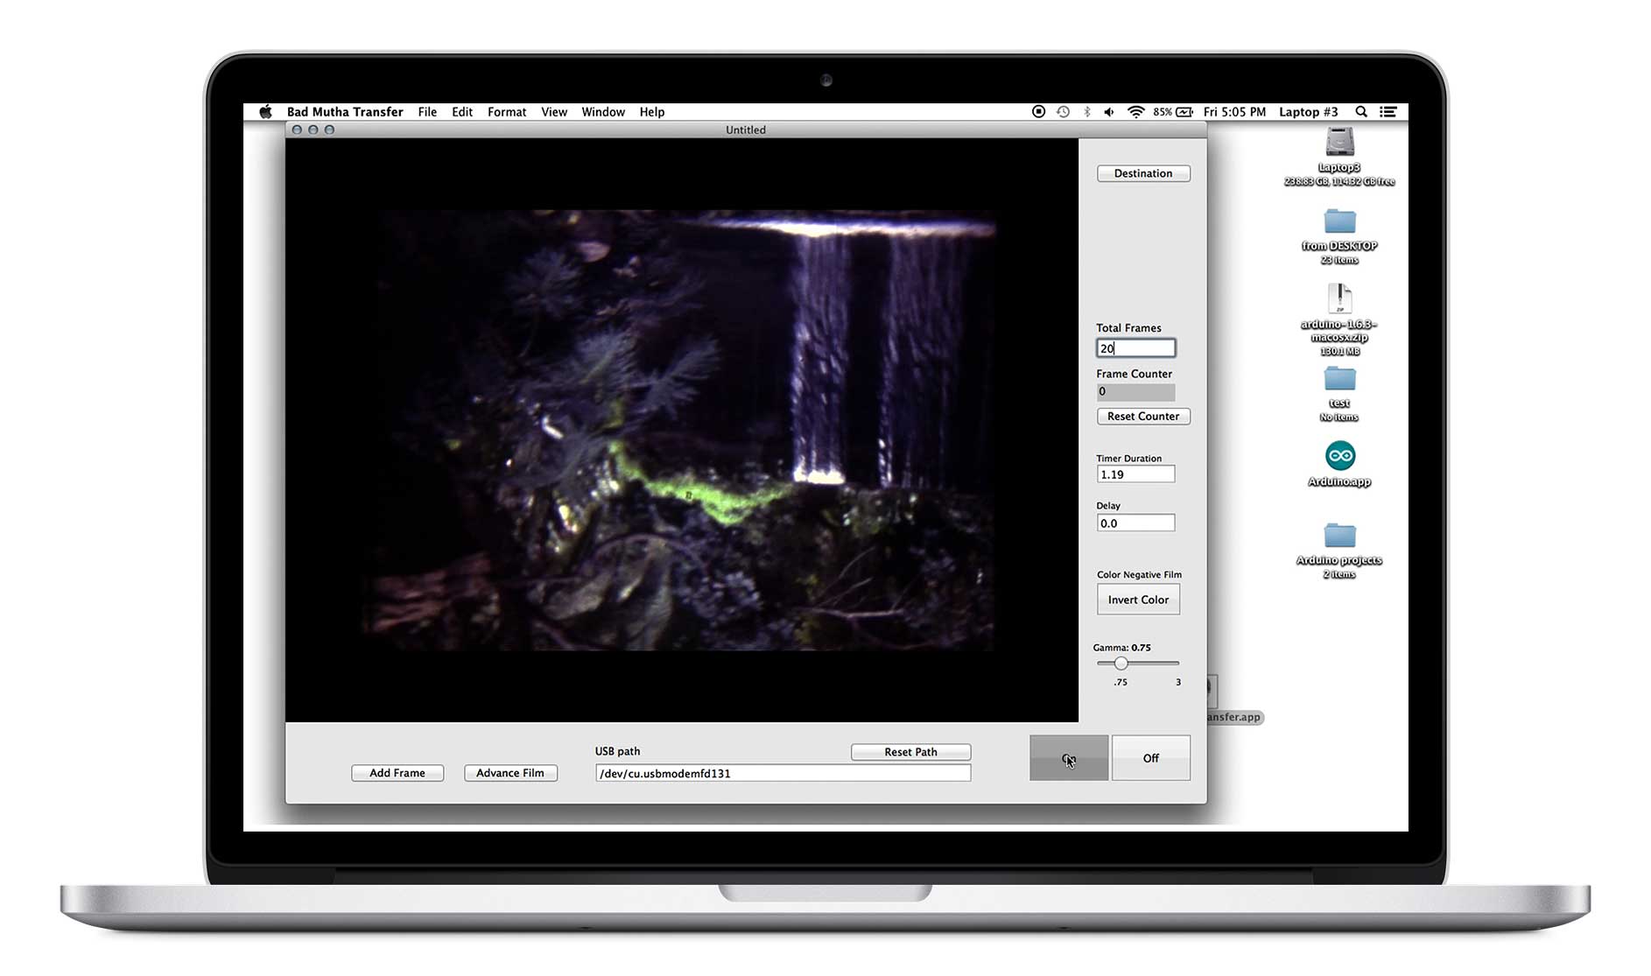Toggle Invert Color for negative film

tap(1138, 599)
